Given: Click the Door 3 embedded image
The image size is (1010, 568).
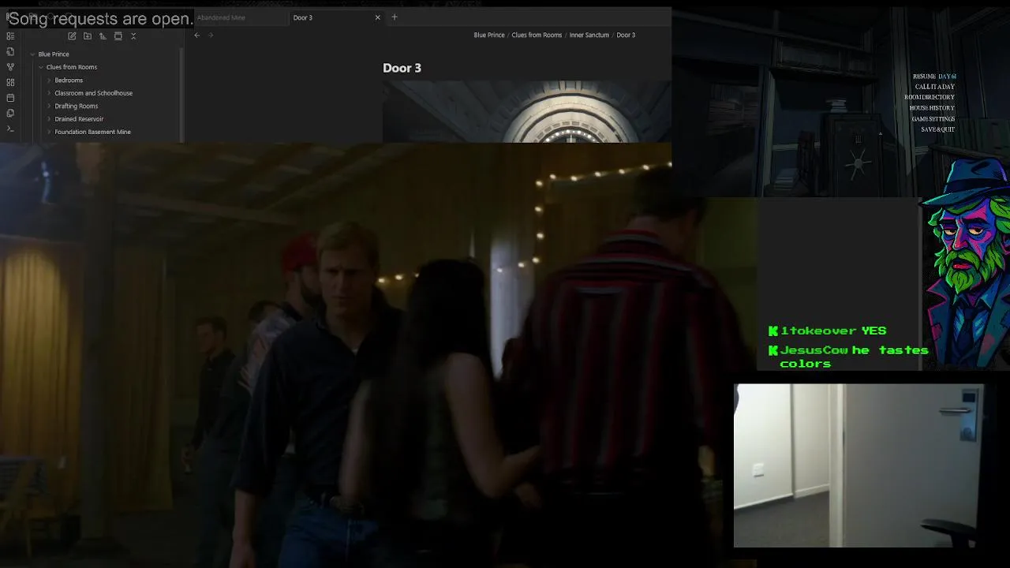Looking at the screenshot, I should pos(526,111).
